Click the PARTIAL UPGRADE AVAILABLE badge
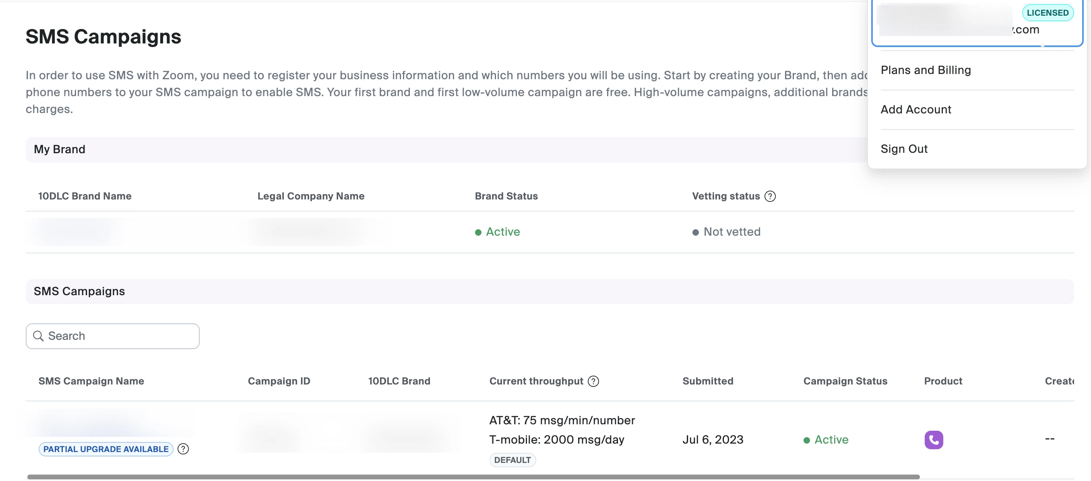 point(106,449)
